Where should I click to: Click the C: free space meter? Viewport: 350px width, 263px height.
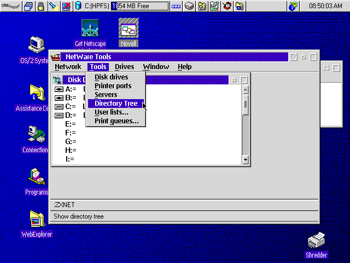coord(140,6)
